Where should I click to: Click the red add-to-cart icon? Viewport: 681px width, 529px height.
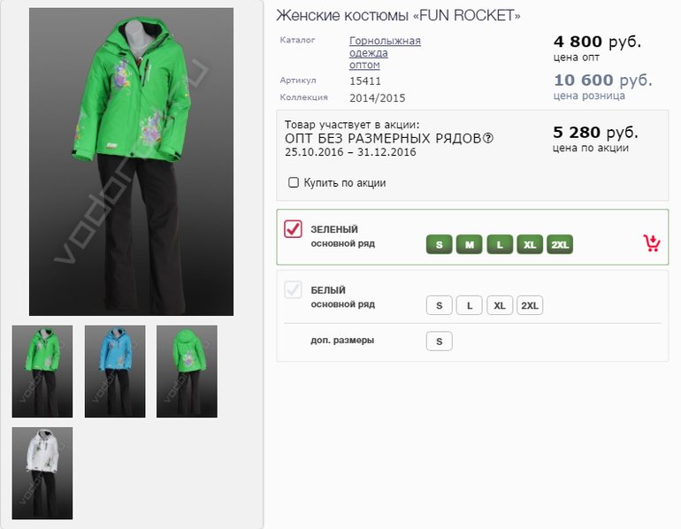tap(652, 243)
